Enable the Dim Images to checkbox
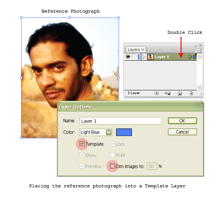223x200 pixels. 112,166
